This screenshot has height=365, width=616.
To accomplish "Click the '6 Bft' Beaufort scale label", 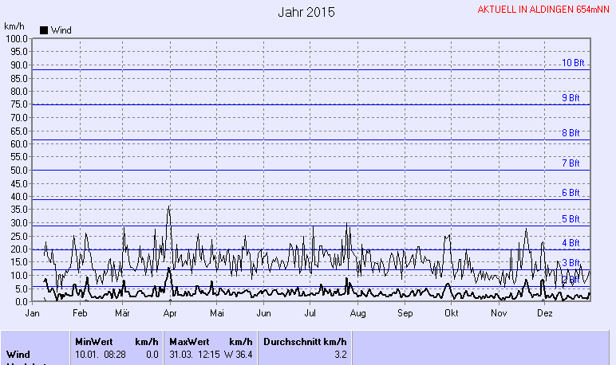I will pyautogui.click(x=571, y=193).
